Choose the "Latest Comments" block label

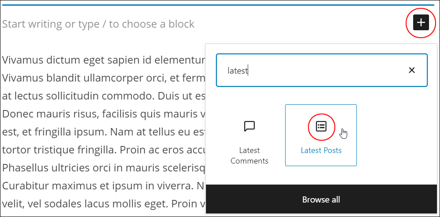[249, 156]
